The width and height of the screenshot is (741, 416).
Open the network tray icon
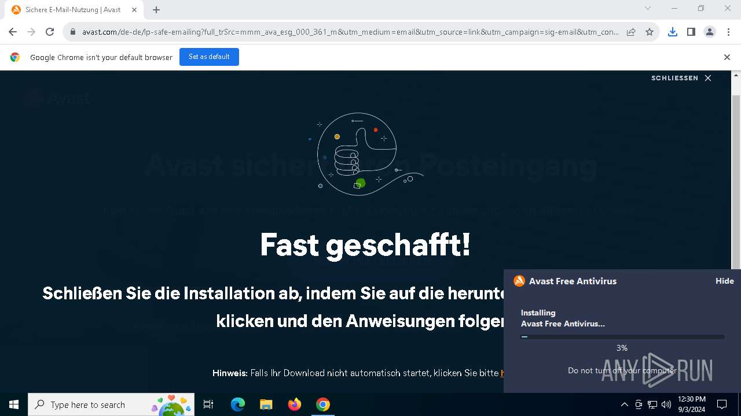(x=652, y=404)
